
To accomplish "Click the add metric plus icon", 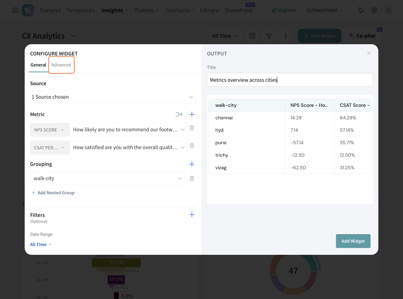I will [x=192, y=115].
